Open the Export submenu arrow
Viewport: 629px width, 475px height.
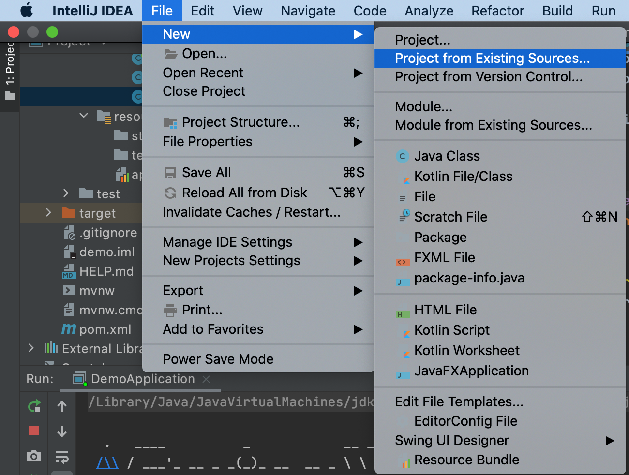[358, 291]
